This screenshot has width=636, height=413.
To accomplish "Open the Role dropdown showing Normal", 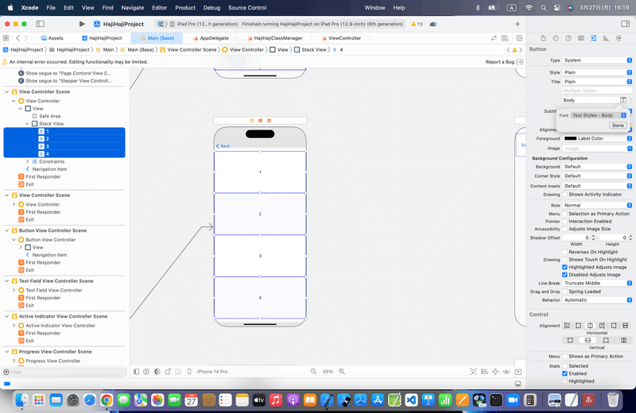I will click(597, 205).
